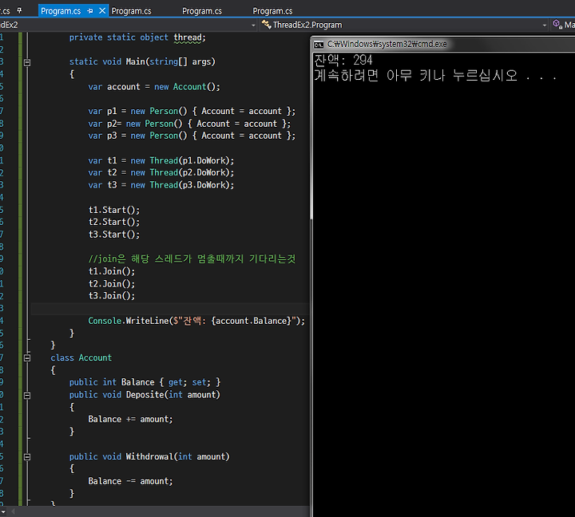Click 'public void Withdrowal(int amount)' declaration
The width and height of the screenshot is (575, 517).
[x=149, y=457]
